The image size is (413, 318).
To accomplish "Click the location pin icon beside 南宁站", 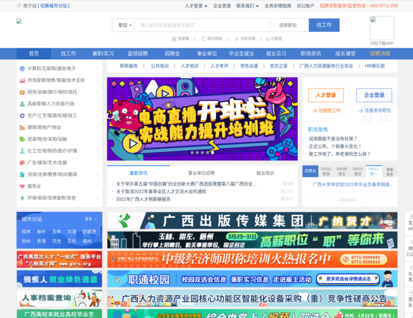I will tap(18, 6).
